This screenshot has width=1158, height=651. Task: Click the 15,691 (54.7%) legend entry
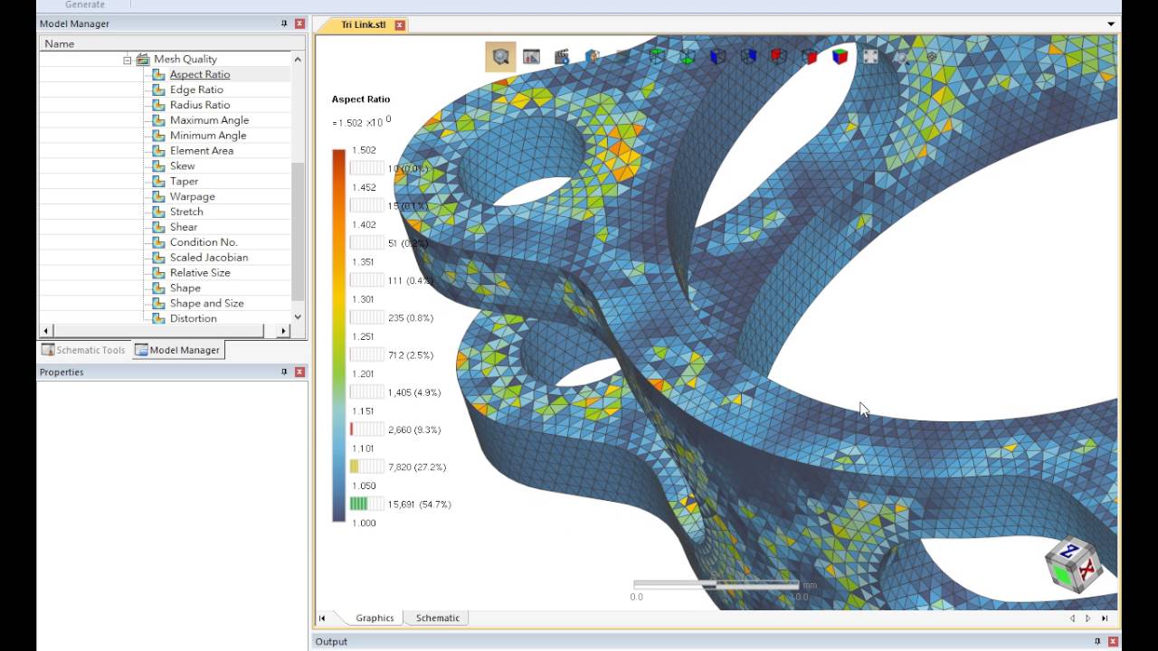click(x=419, y=505)
